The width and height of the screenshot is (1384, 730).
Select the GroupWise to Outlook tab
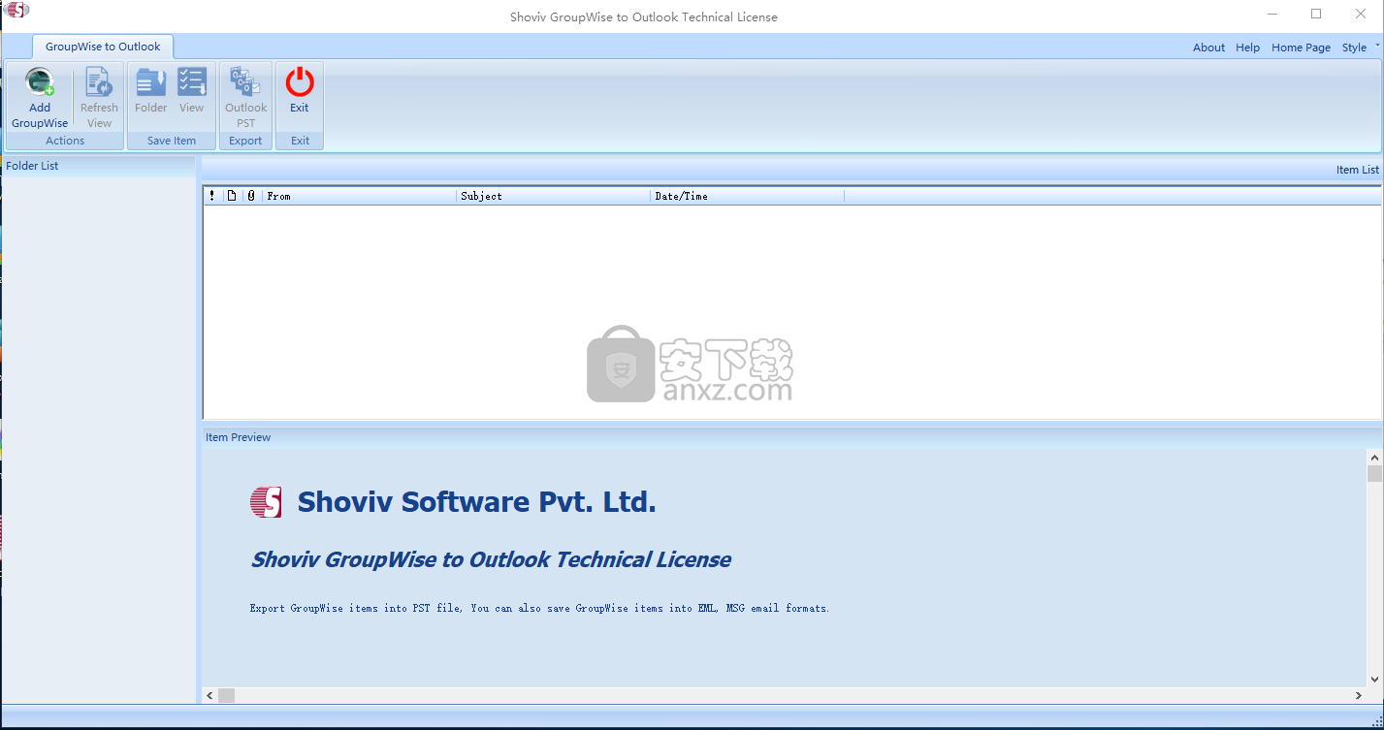click(x=103, y=47)
